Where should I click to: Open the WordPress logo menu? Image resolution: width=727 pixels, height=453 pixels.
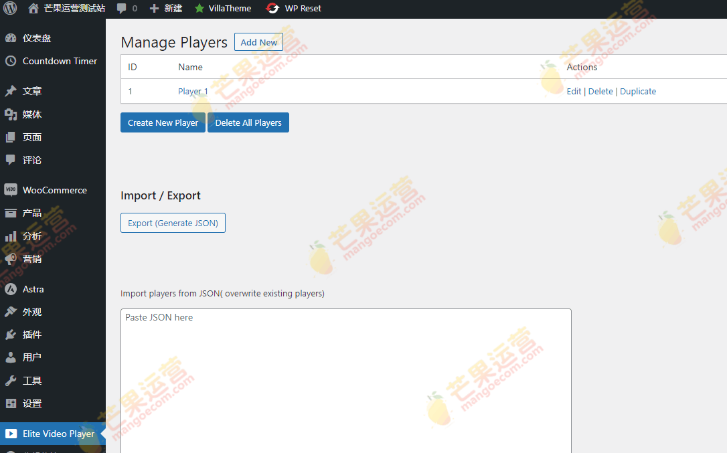click(x=9, y=9)
